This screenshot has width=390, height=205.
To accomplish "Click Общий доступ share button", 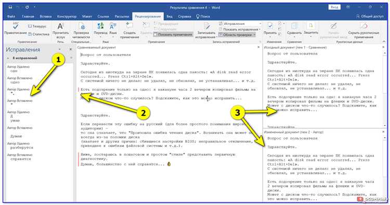I will click(x=370, y=16).
